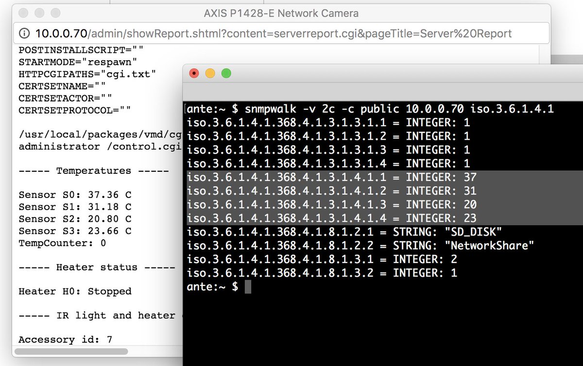Click the CERTSETACTOR line in report
The width and height of the screenshot is (583, 366).
point(66,99)
